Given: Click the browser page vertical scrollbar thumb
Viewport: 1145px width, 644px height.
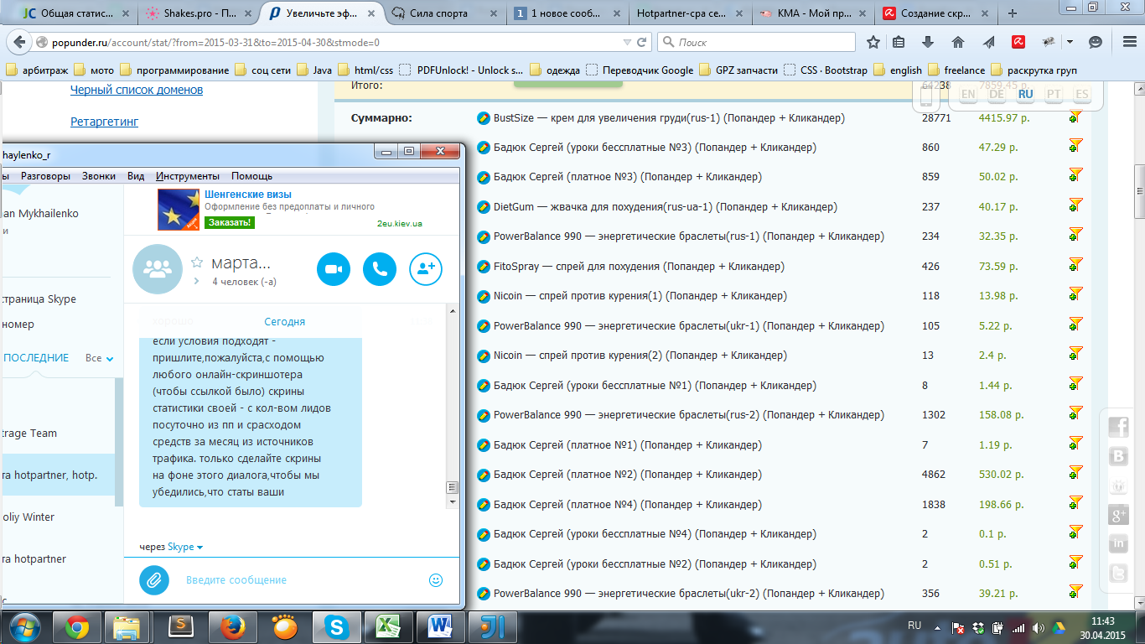Looking at the screenshot, I should pos(1138,191).
